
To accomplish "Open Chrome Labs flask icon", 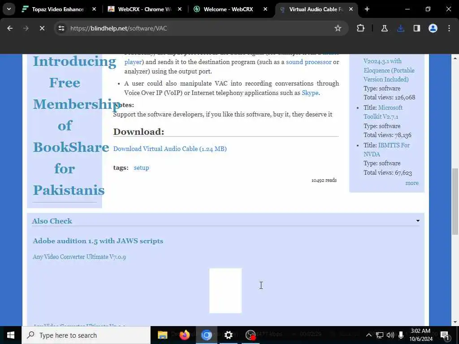I will click(384, 28).
